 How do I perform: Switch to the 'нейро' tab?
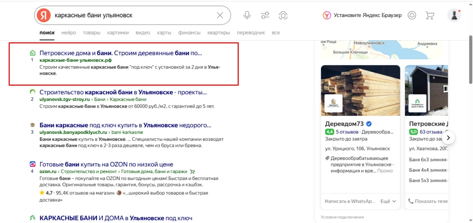pos(69,33)
